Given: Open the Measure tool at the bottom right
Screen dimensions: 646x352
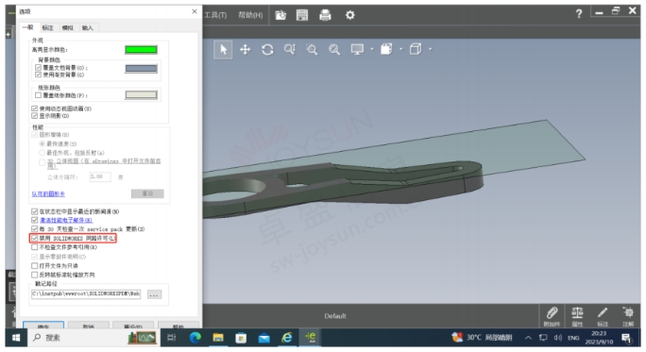Looking at the screenshot, I should pyautogui.click(x=577, y=316).
